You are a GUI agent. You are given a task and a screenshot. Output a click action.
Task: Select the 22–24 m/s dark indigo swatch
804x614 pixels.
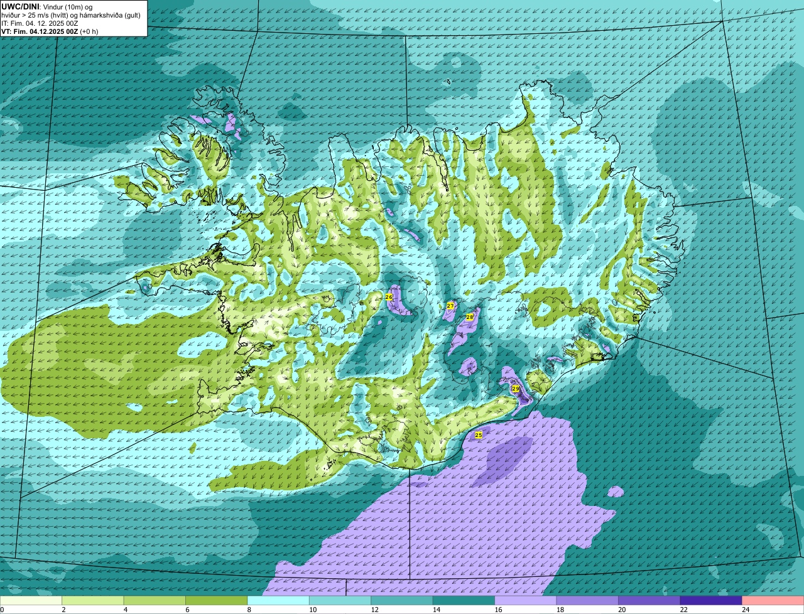tap(711, 601)
